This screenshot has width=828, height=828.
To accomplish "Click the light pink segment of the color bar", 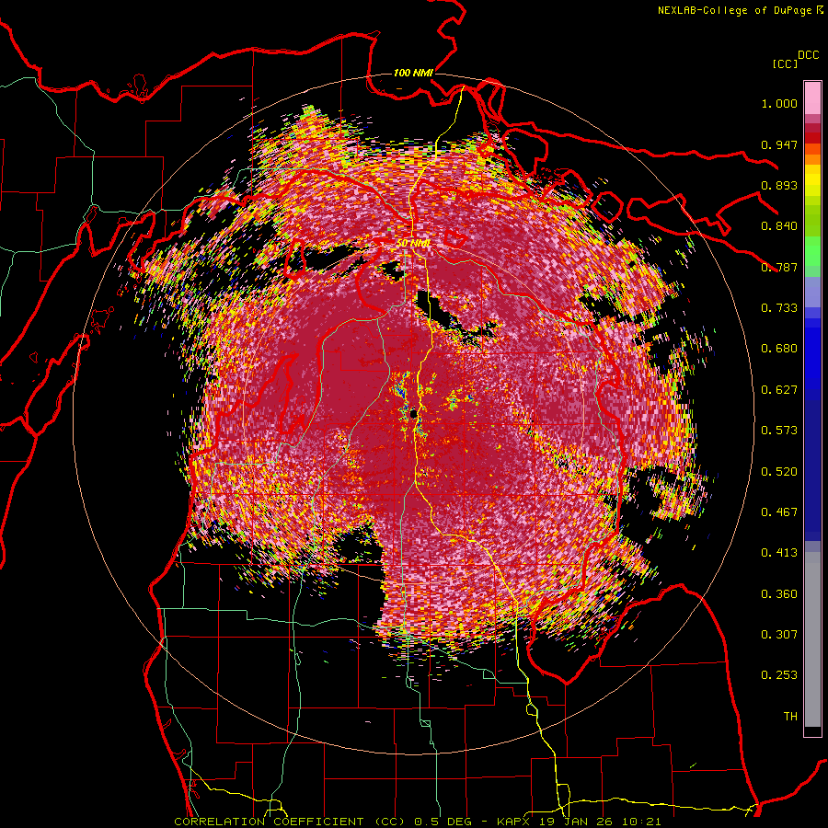I will click(x=812, y=98).
